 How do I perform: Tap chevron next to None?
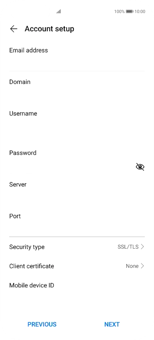tap(142, 266)
